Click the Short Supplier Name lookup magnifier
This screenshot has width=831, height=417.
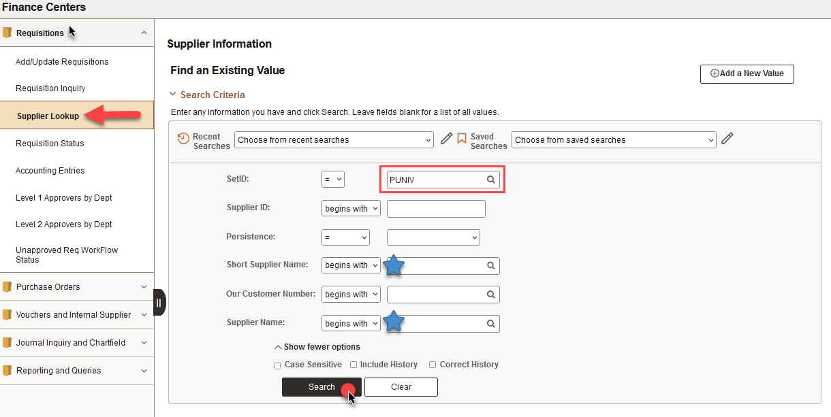coord(490,266)
